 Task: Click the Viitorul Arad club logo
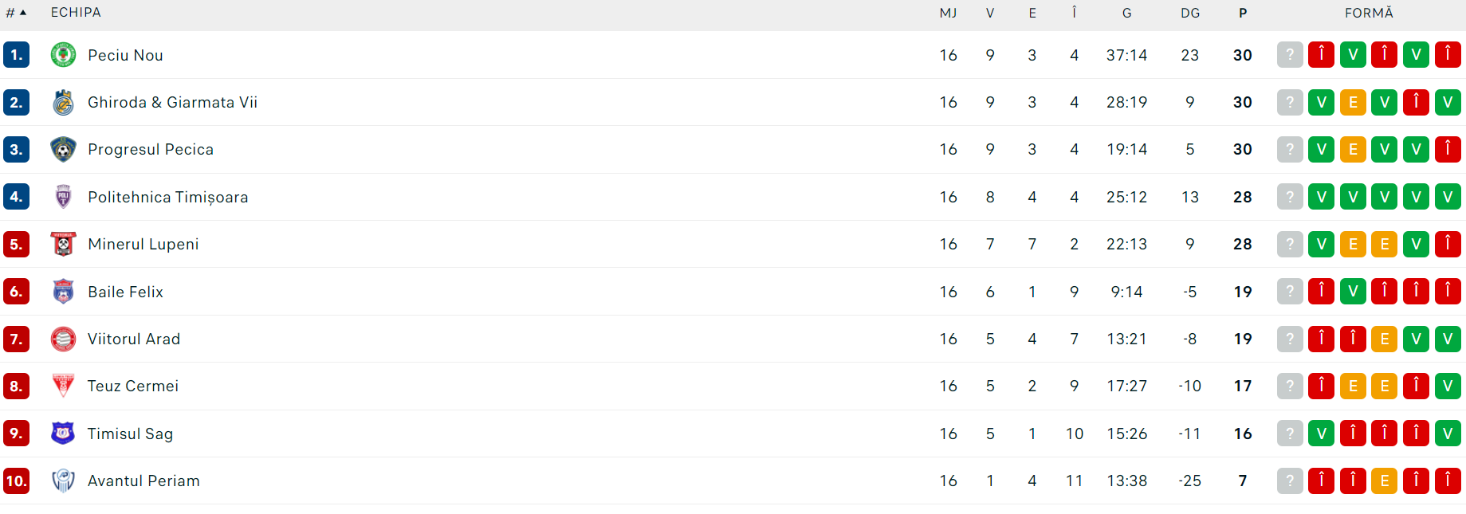pos(63,339)
